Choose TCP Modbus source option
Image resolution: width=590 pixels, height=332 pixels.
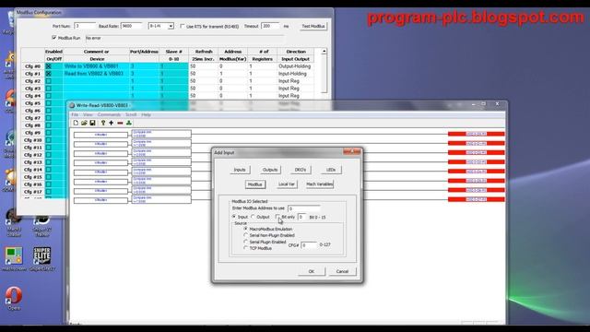point(246,248)
